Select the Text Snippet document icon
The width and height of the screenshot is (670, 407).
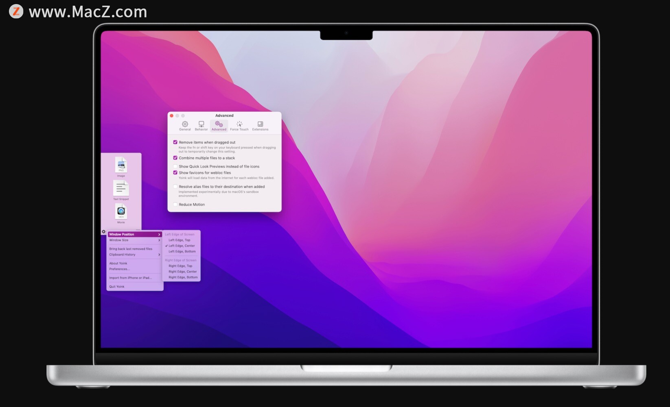click(121, 188)
